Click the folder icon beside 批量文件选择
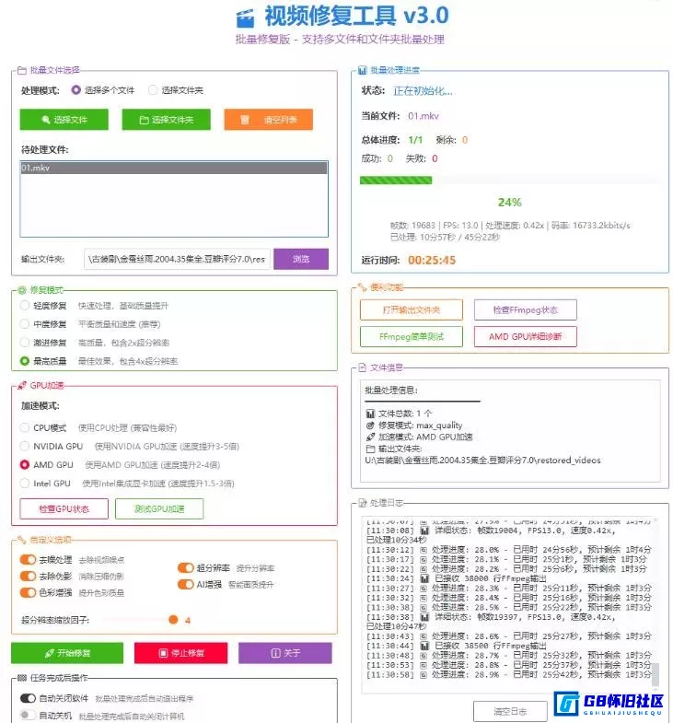 point(22,70)
